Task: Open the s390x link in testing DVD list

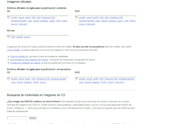Action: pos(104,82)
